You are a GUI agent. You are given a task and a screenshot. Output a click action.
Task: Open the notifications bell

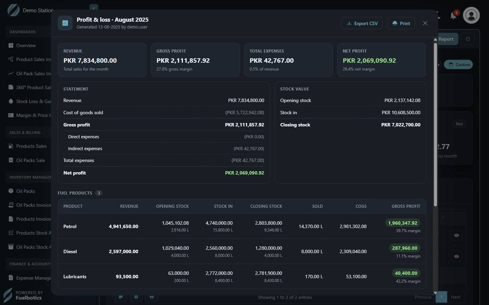pyautogui.click(x=453, y=15)
